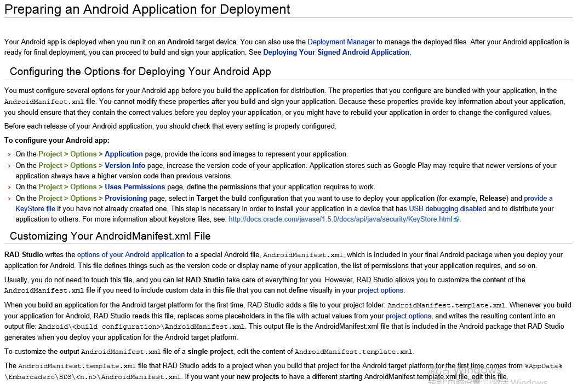The image size is (577, 384).
Task: Click the bold phrase new projects
Action: pyautogui.click(x=258, y=377)
